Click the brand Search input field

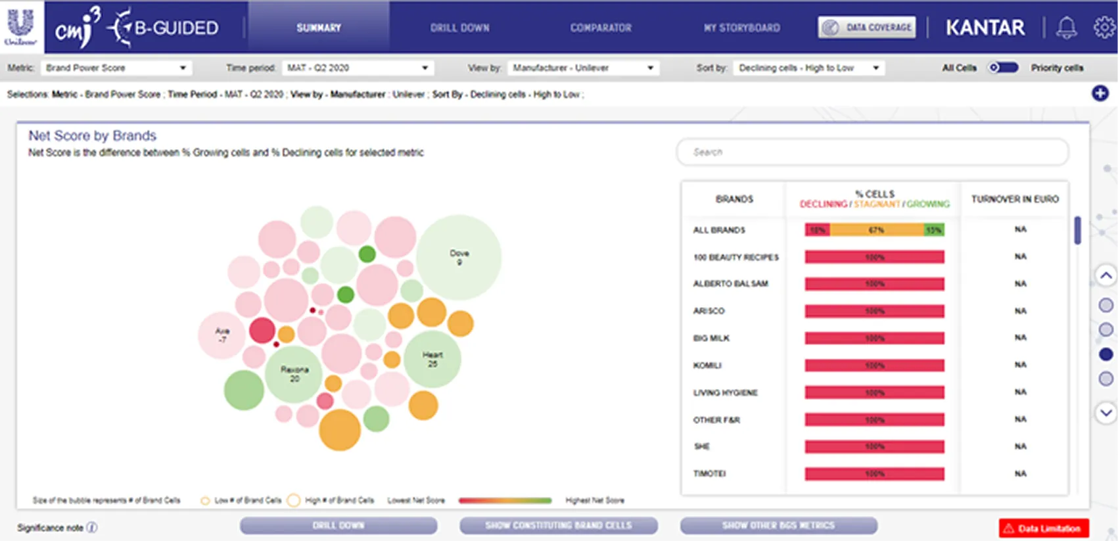pos(872,152)
